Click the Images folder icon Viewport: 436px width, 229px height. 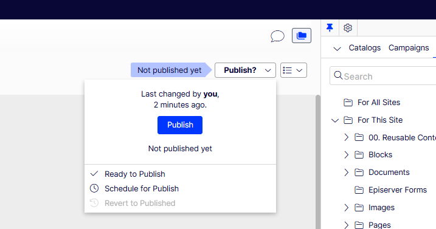(x=359, y=208)
